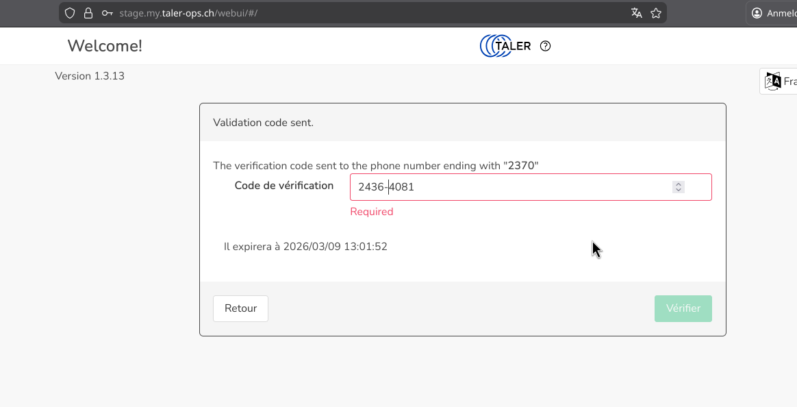Click the Retour button
797x407 pixels.
[240, 308]
